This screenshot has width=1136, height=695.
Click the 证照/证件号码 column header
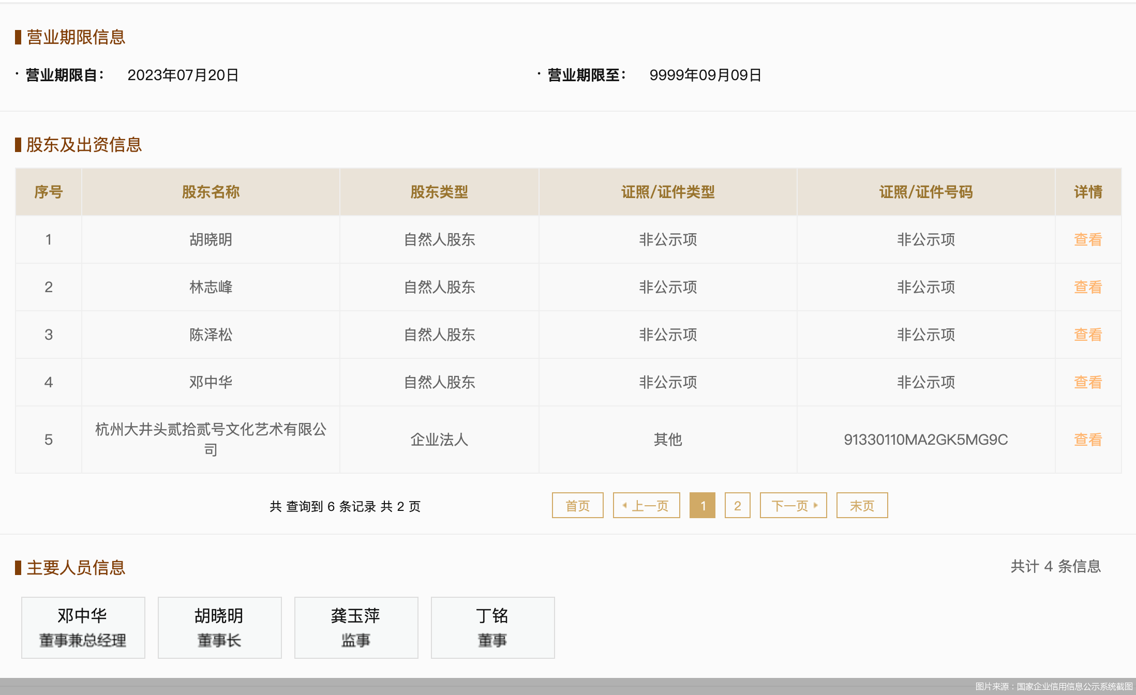pos(926,192)
